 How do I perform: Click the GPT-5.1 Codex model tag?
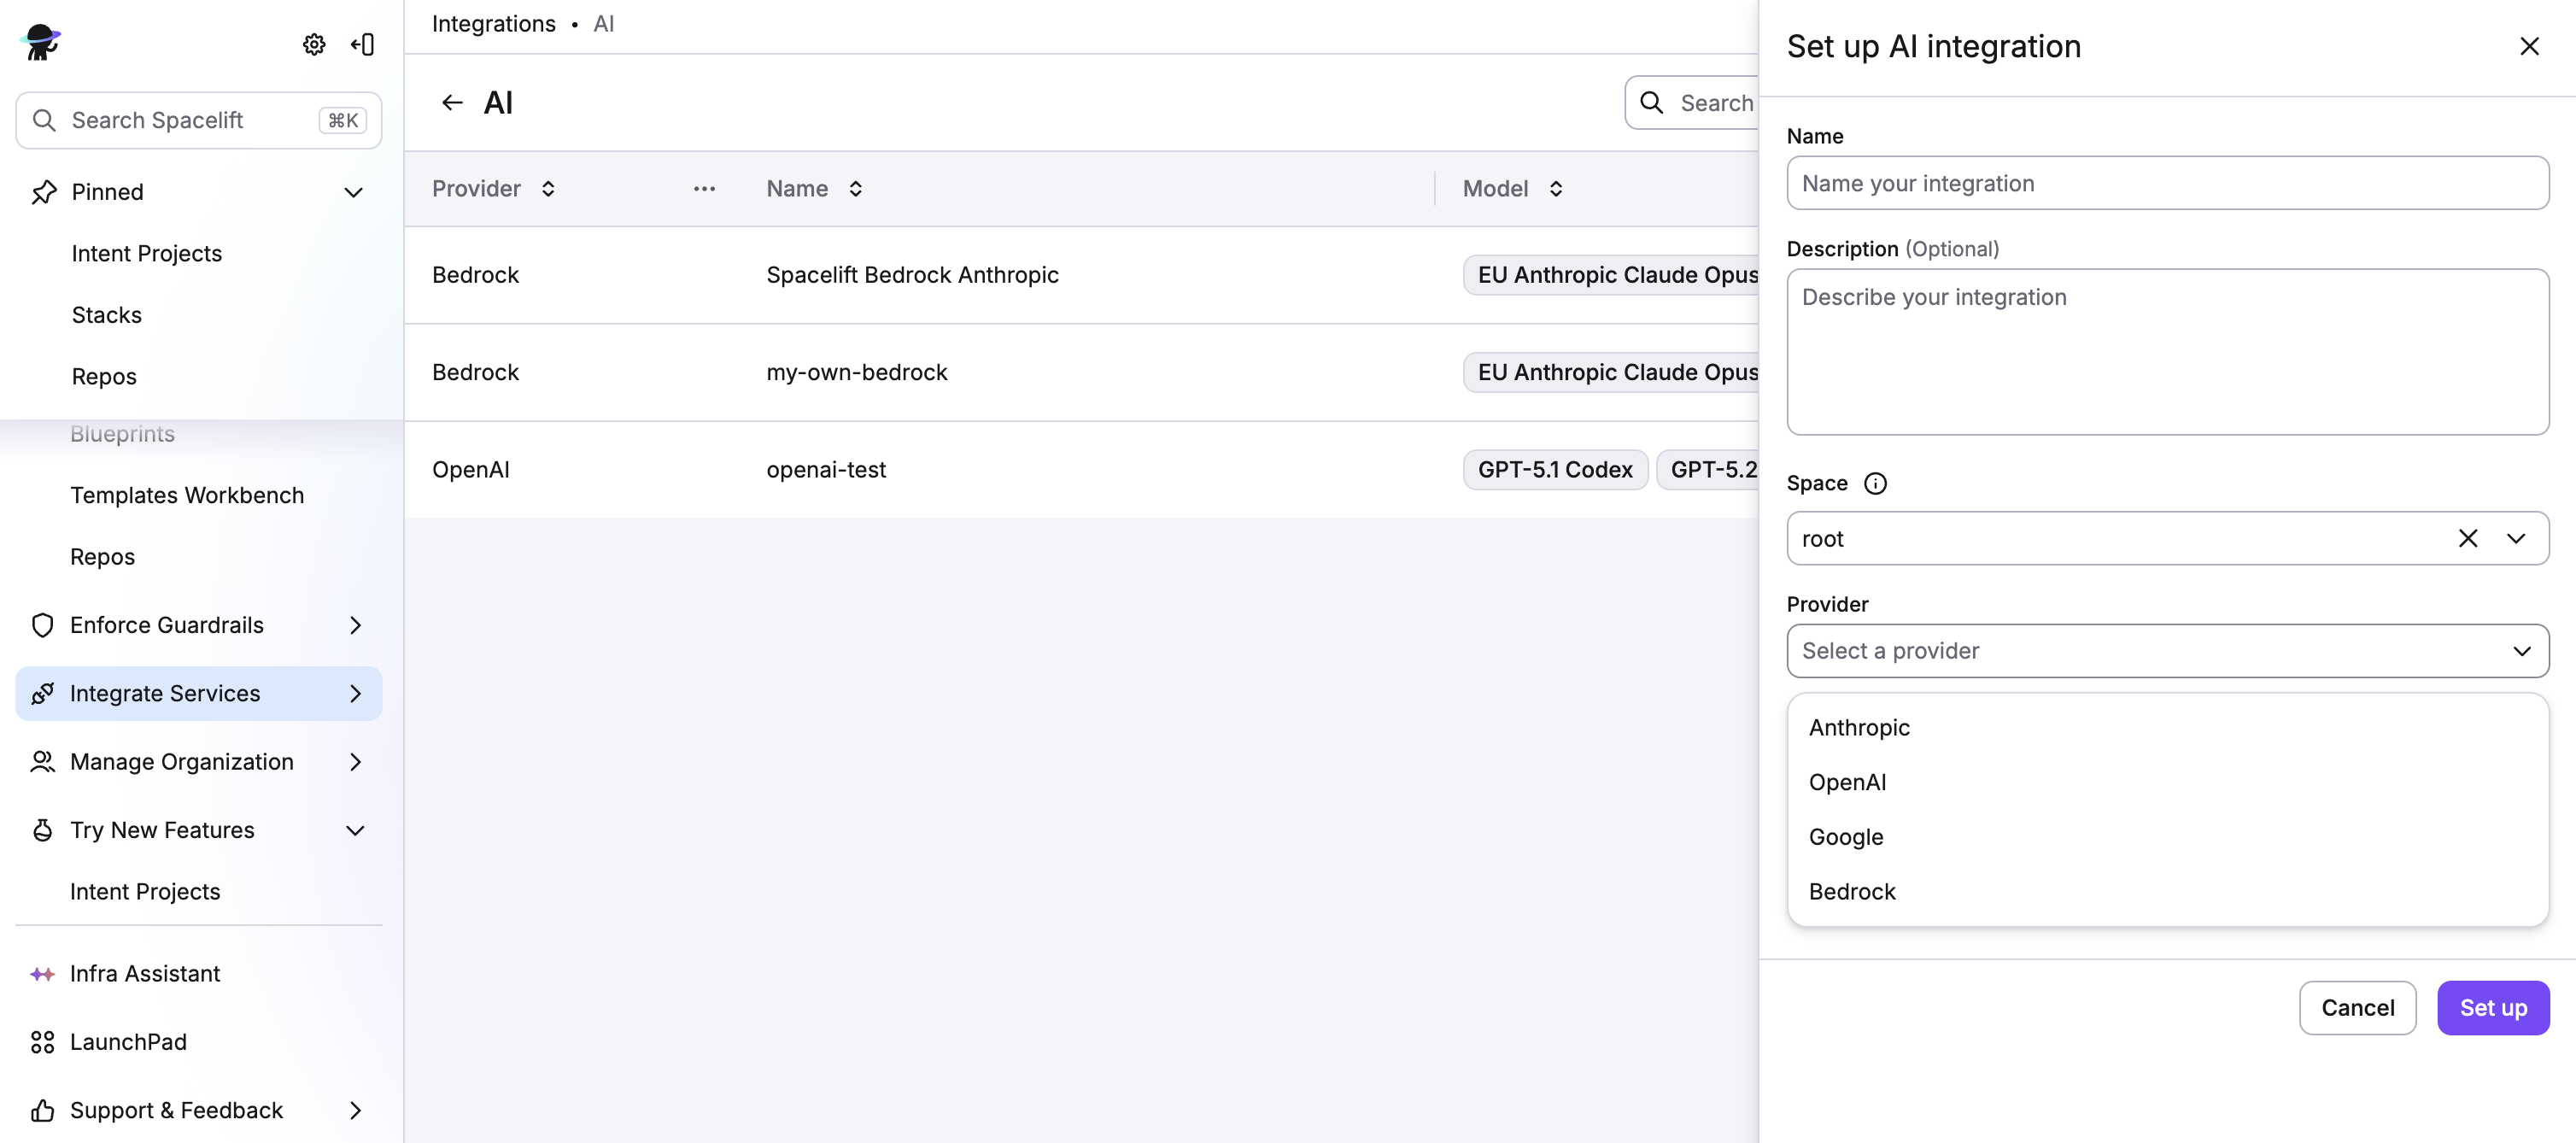point(1555,470)
